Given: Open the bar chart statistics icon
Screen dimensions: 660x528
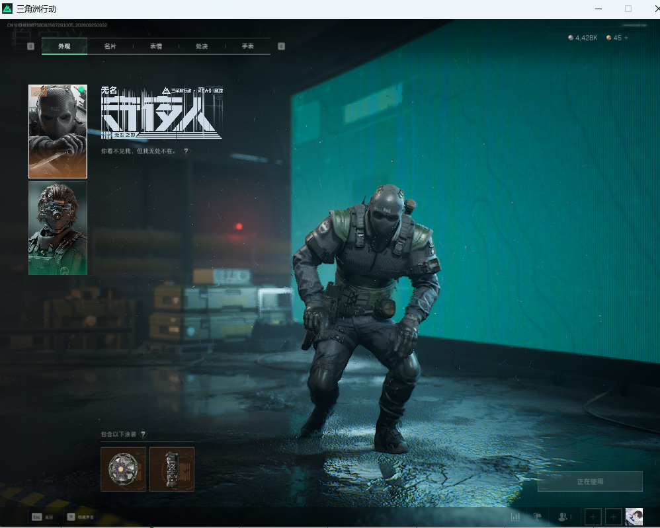Looking at the screenshot, I should point(516,517).
